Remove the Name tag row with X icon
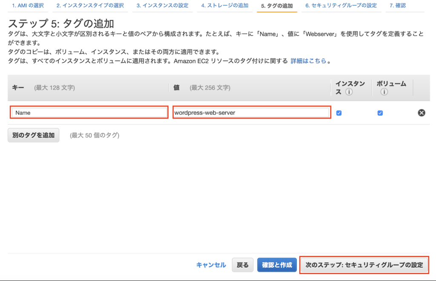 coord(421,113)
